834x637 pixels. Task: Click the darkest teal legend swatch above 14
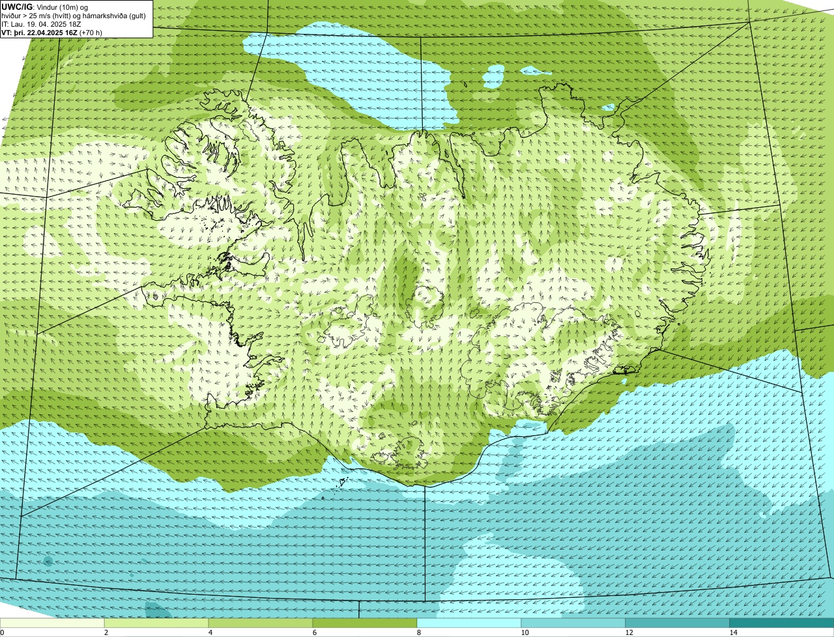coord(782,623)
